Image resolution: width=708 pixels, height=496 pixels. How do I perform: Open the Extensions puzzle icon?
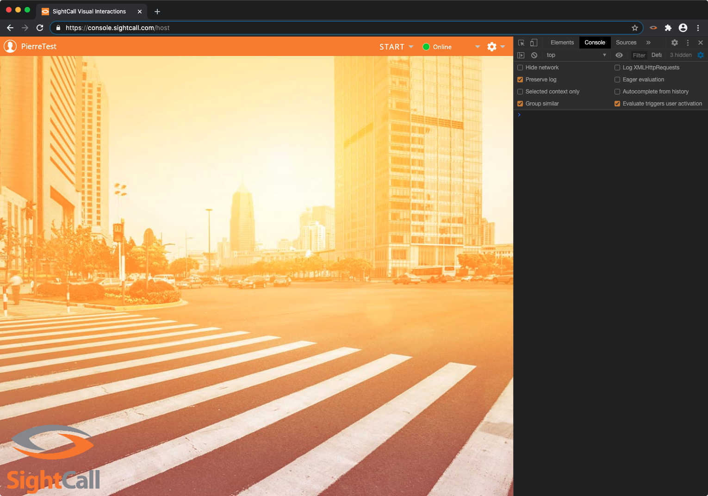(668, 28)
